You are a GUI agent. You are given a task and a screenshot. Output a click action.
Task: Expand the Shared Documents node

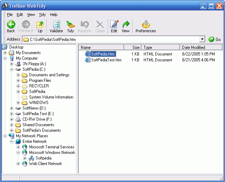tap(12, 125)
